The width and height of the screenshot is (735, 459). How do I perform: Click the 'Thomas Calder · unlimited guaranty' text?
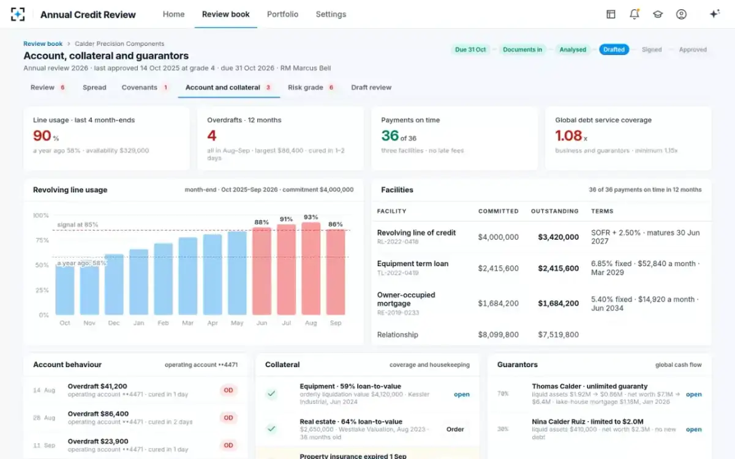click(590, 386)
